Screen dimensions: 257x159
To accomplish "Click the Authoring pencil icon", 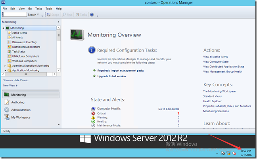I will point(7,102).
